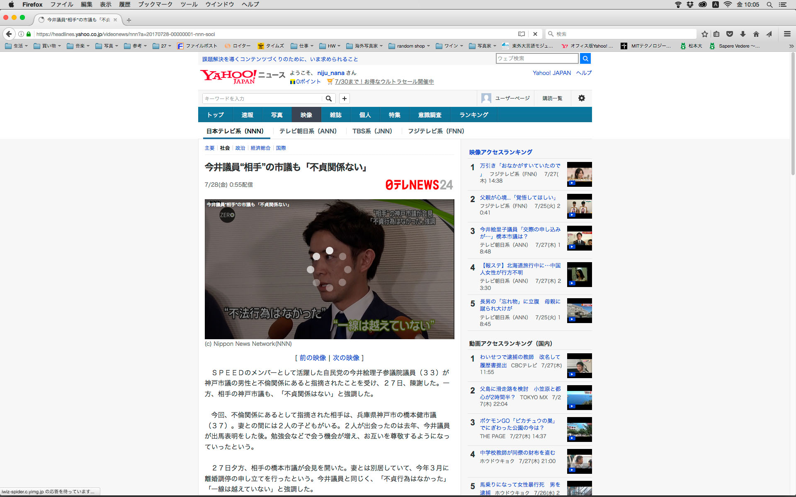
Task: Open the 購読一覧 button
Action: [x=552, y=98]
